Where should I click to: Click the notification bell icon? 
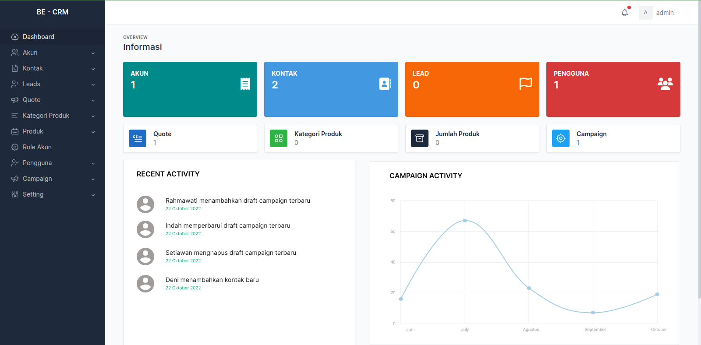pos(624,13)
